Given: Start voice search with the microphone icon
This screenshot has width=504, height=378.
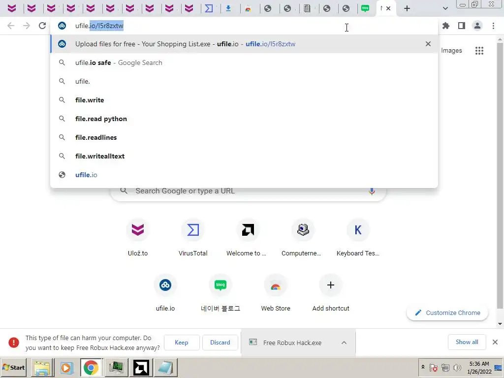Looking at the screenshot, I should coord(372,191).
